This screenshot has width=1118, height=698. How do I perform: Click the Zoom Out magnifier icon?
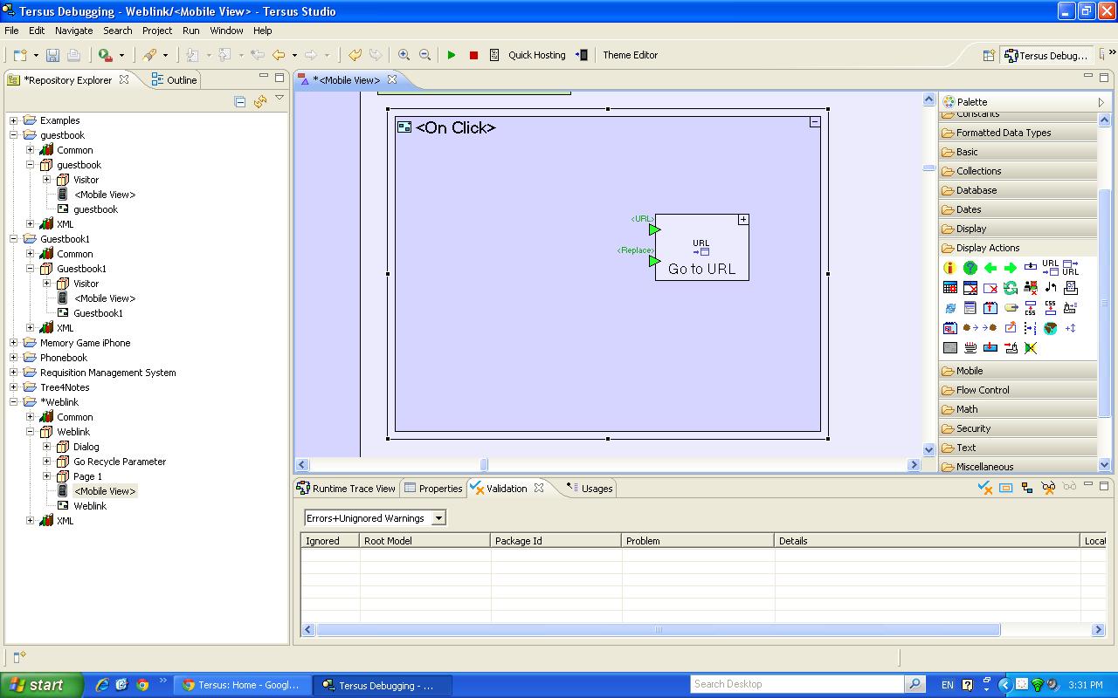point(425,55)
